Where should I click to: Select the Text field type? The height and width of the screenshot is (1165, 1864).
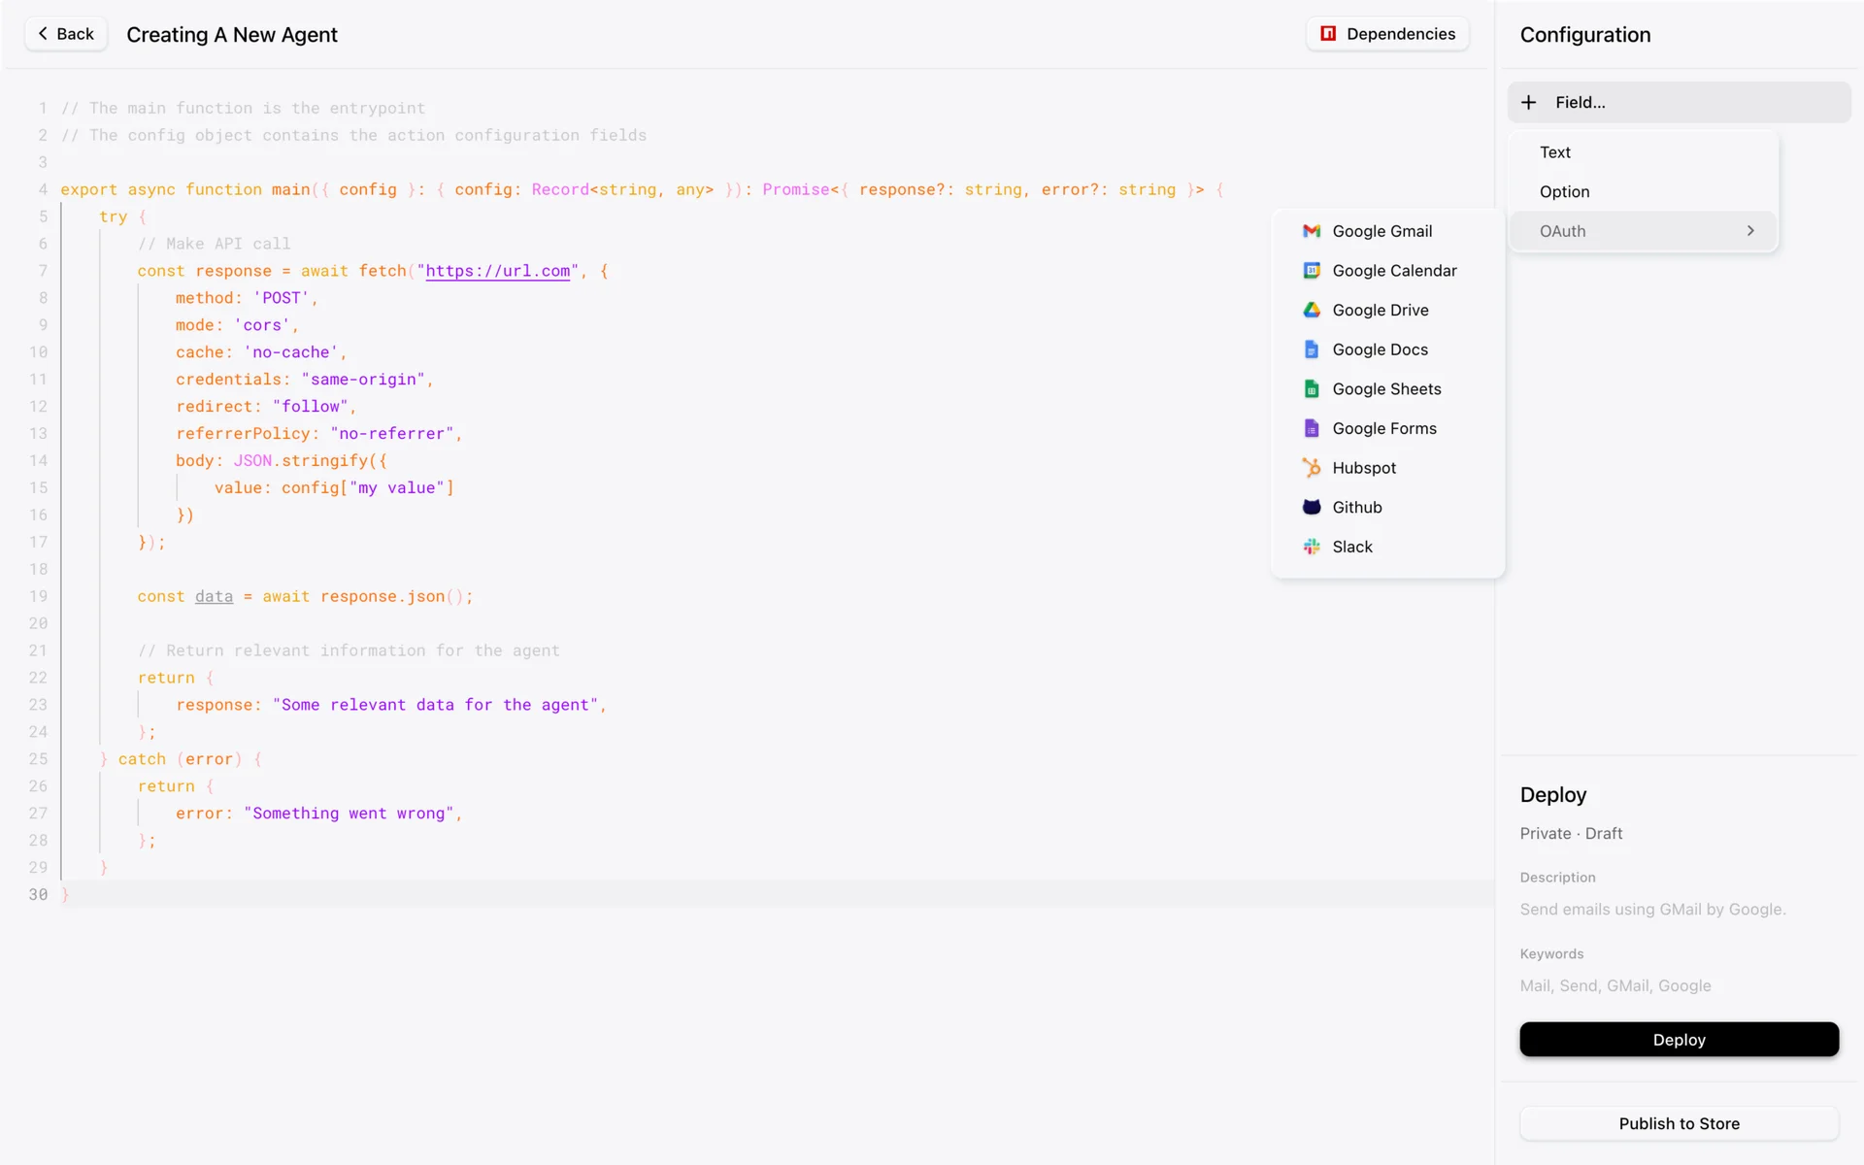point(1555,152)
